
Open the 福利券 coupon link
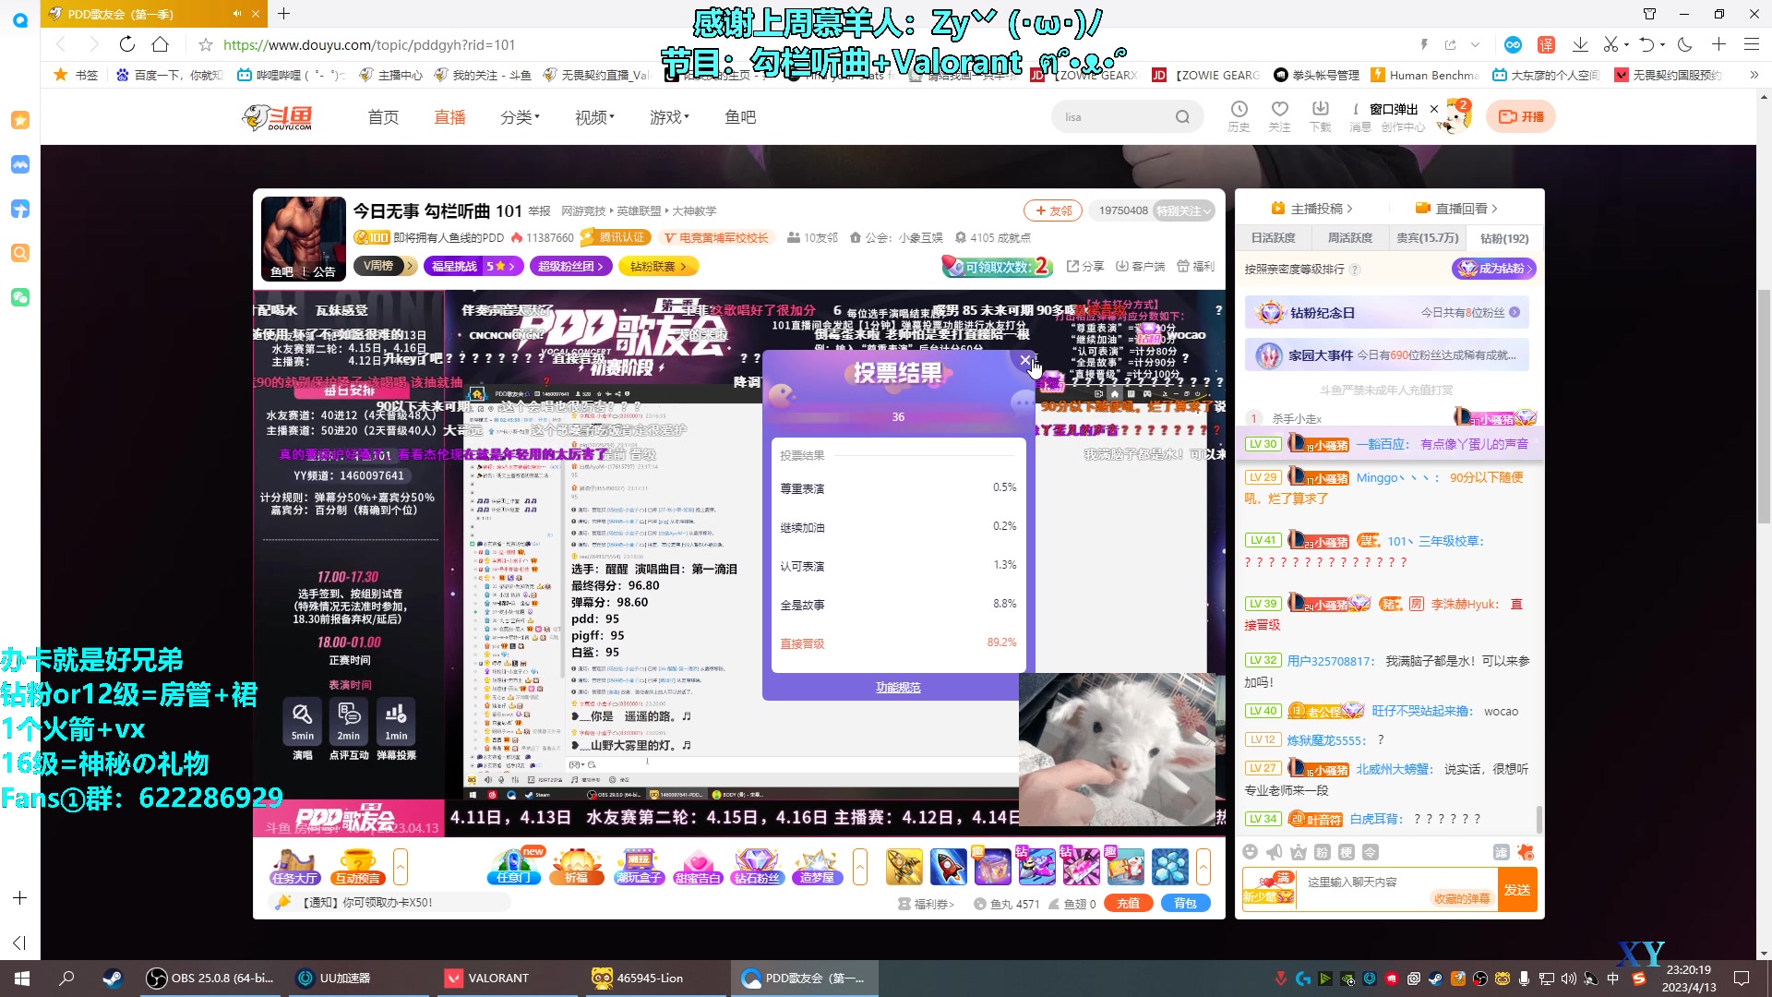pos(927,904)
